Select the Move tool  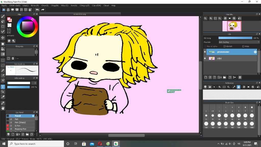coord(3,38)
